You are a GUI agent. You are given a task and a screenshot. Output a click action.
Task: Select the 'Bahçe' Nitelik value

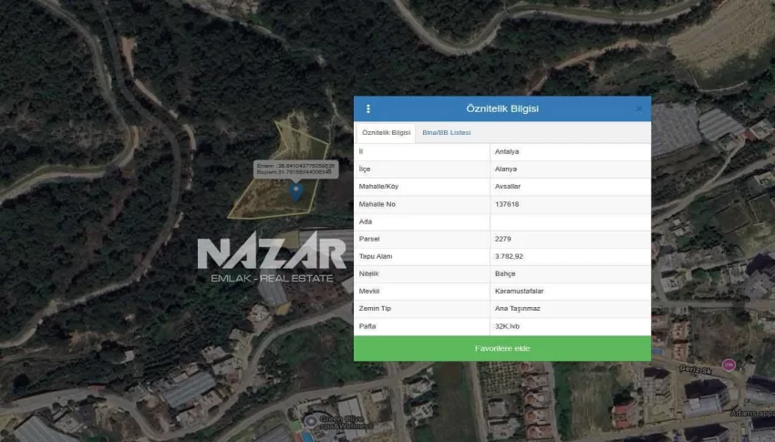(x=571, y=273)
